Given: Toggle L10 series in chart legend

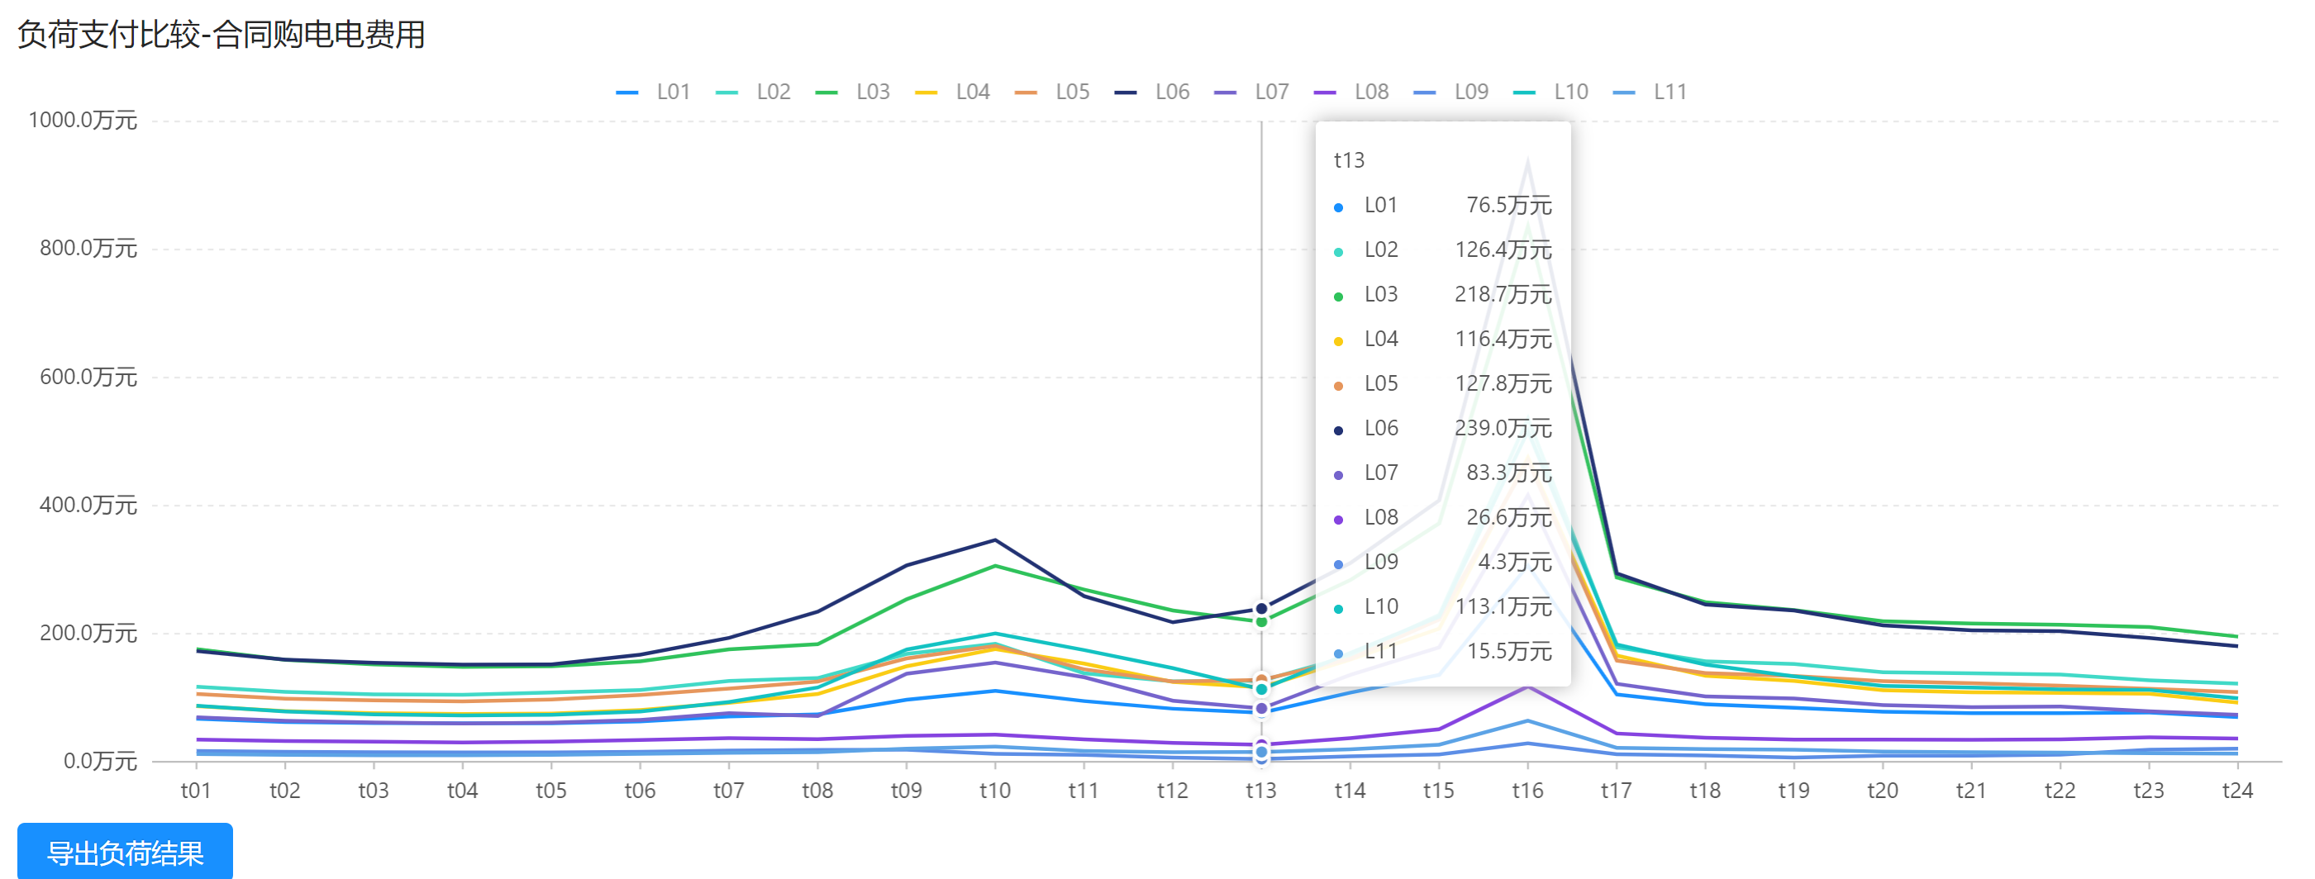Looking at the screenshot, I should click(x=1551, y=92).
